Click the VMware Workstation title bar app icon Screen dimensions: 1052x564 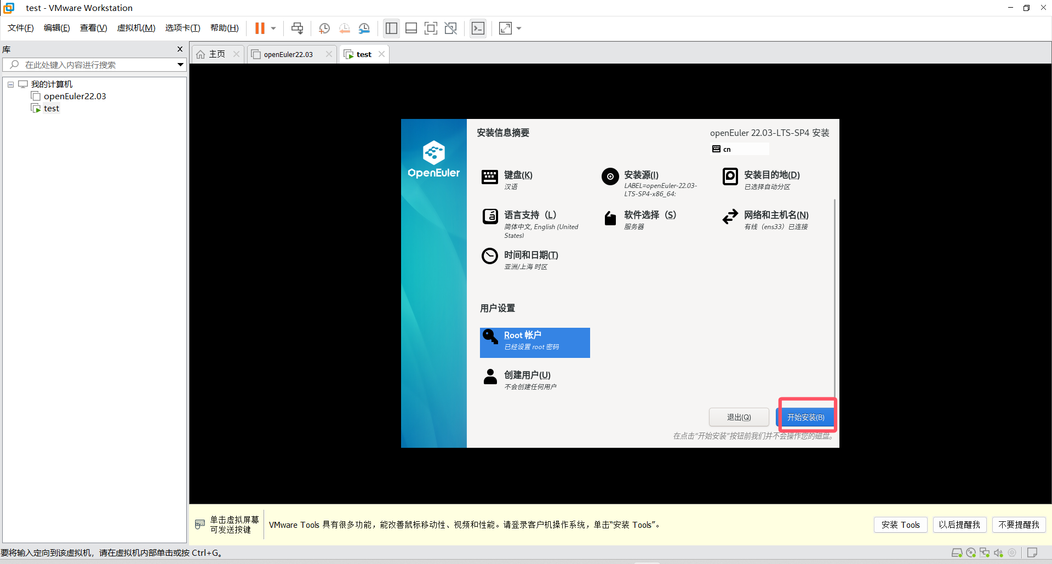click(x=9, y=8)
